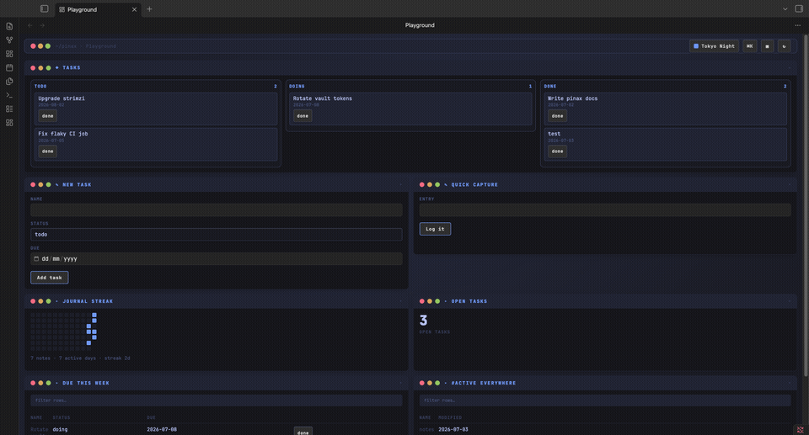Click the blue Tokyo Night color swatch
Image resolution: width=809 pixels, height=435 pixels.
(696, 46)
